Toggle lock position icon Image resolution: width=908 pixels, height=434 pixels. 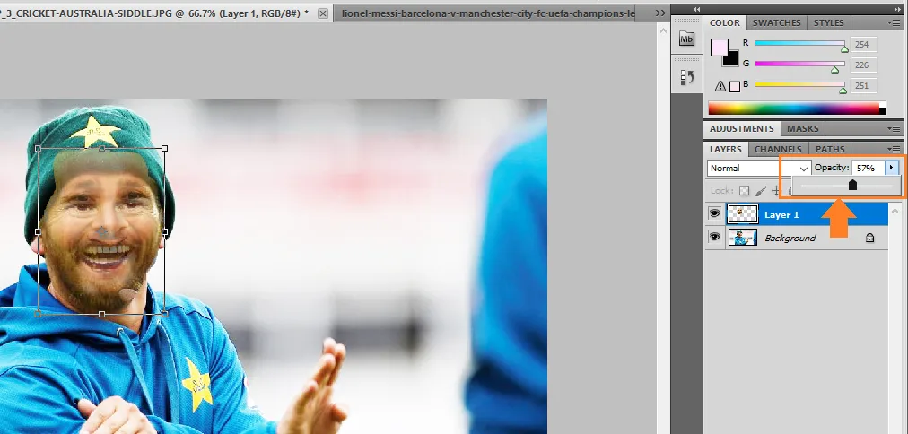(776, 190)
